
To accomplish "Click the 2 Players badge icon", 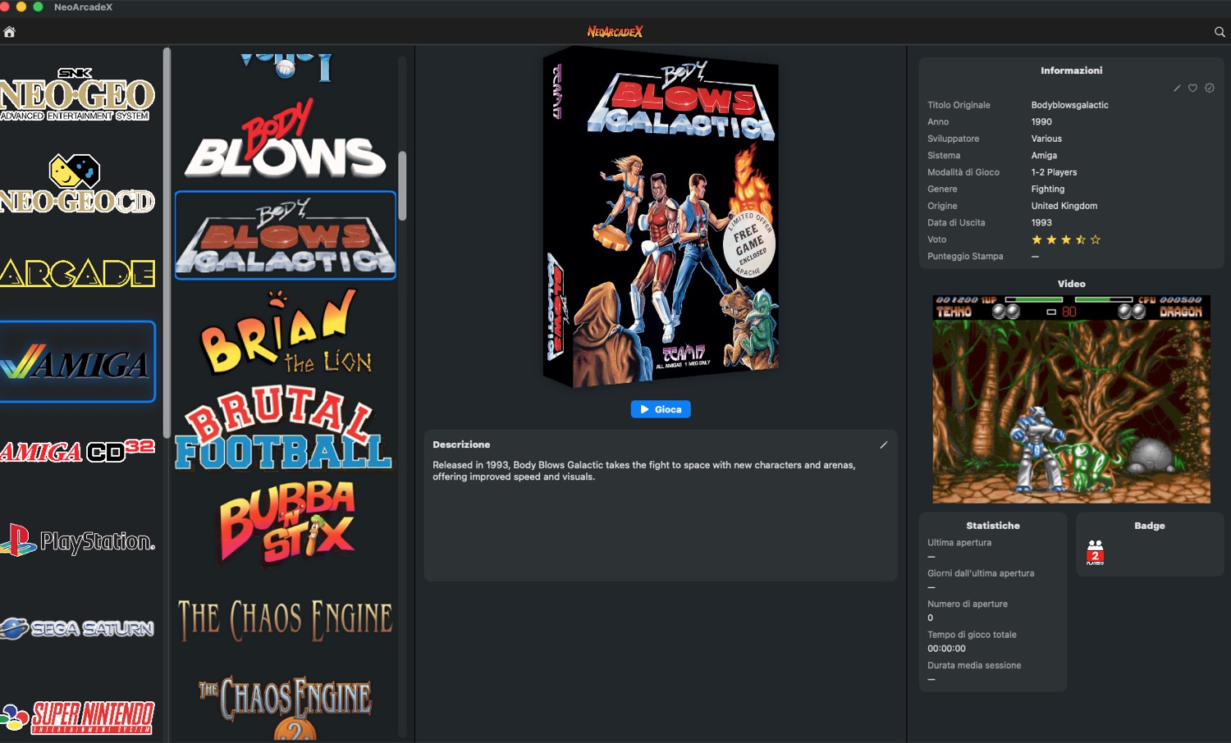I will coord(1095,552).
